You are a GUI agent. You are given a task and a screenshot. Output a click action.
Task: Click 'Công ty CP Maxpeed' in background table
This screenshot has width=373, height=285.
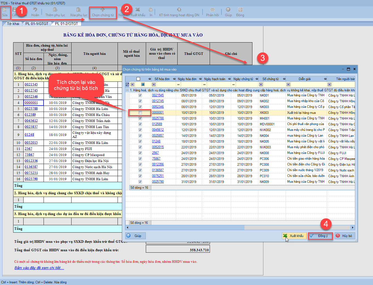[x=89, y=155]
